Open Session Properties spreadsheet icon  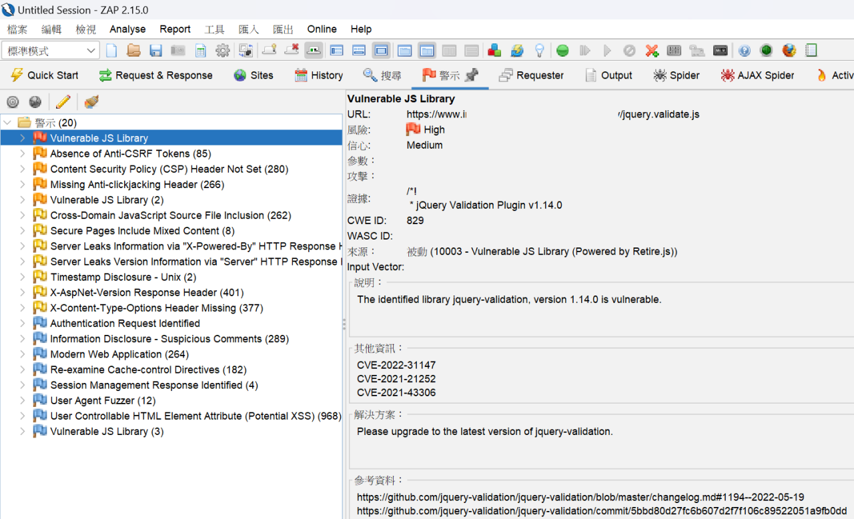(x=200, y=51)
